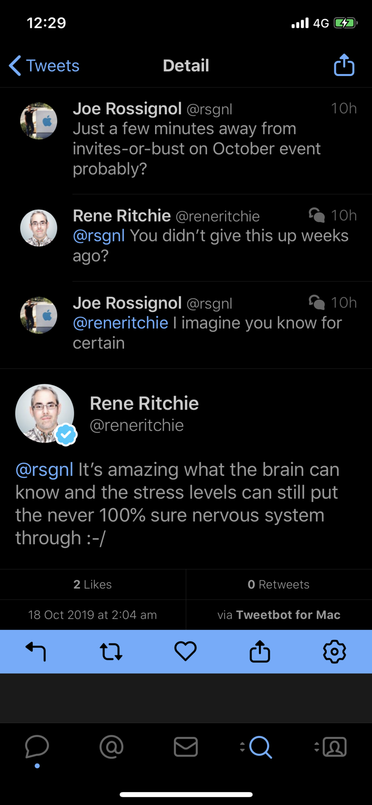
Task: View the 0 Retweets list
Action: 279,584
